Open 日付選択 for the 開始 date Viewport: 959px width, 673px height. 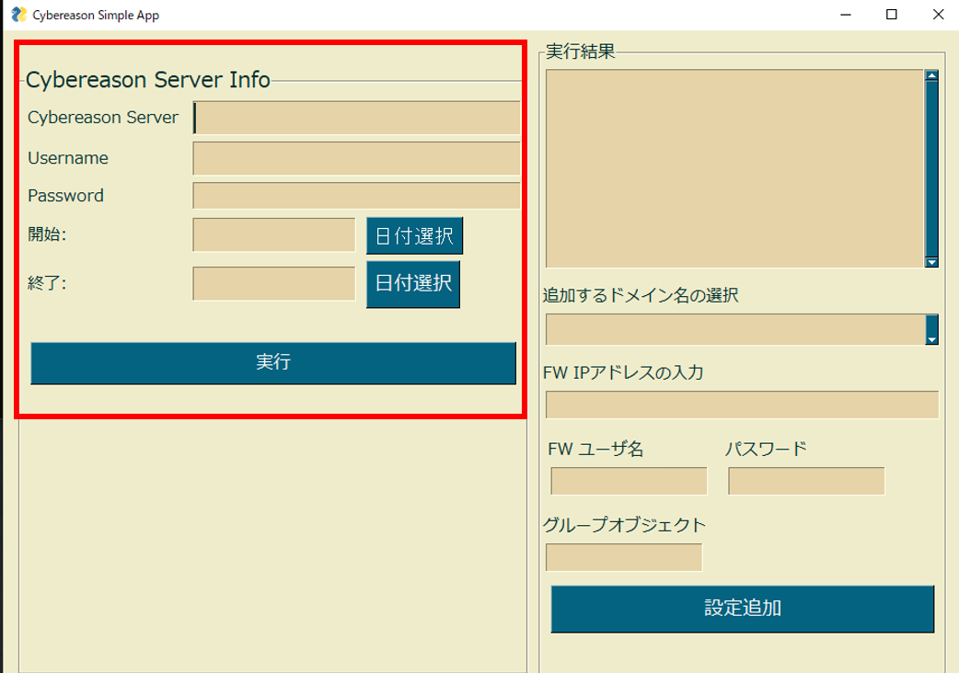(415, 235)
